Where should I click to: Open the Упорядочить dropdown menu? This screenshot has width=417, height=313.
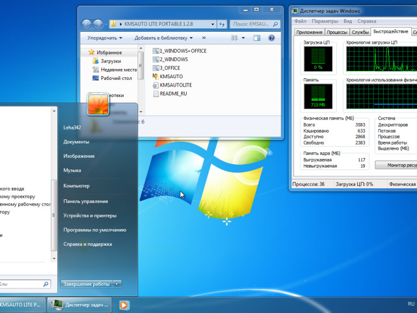[105, 38]
